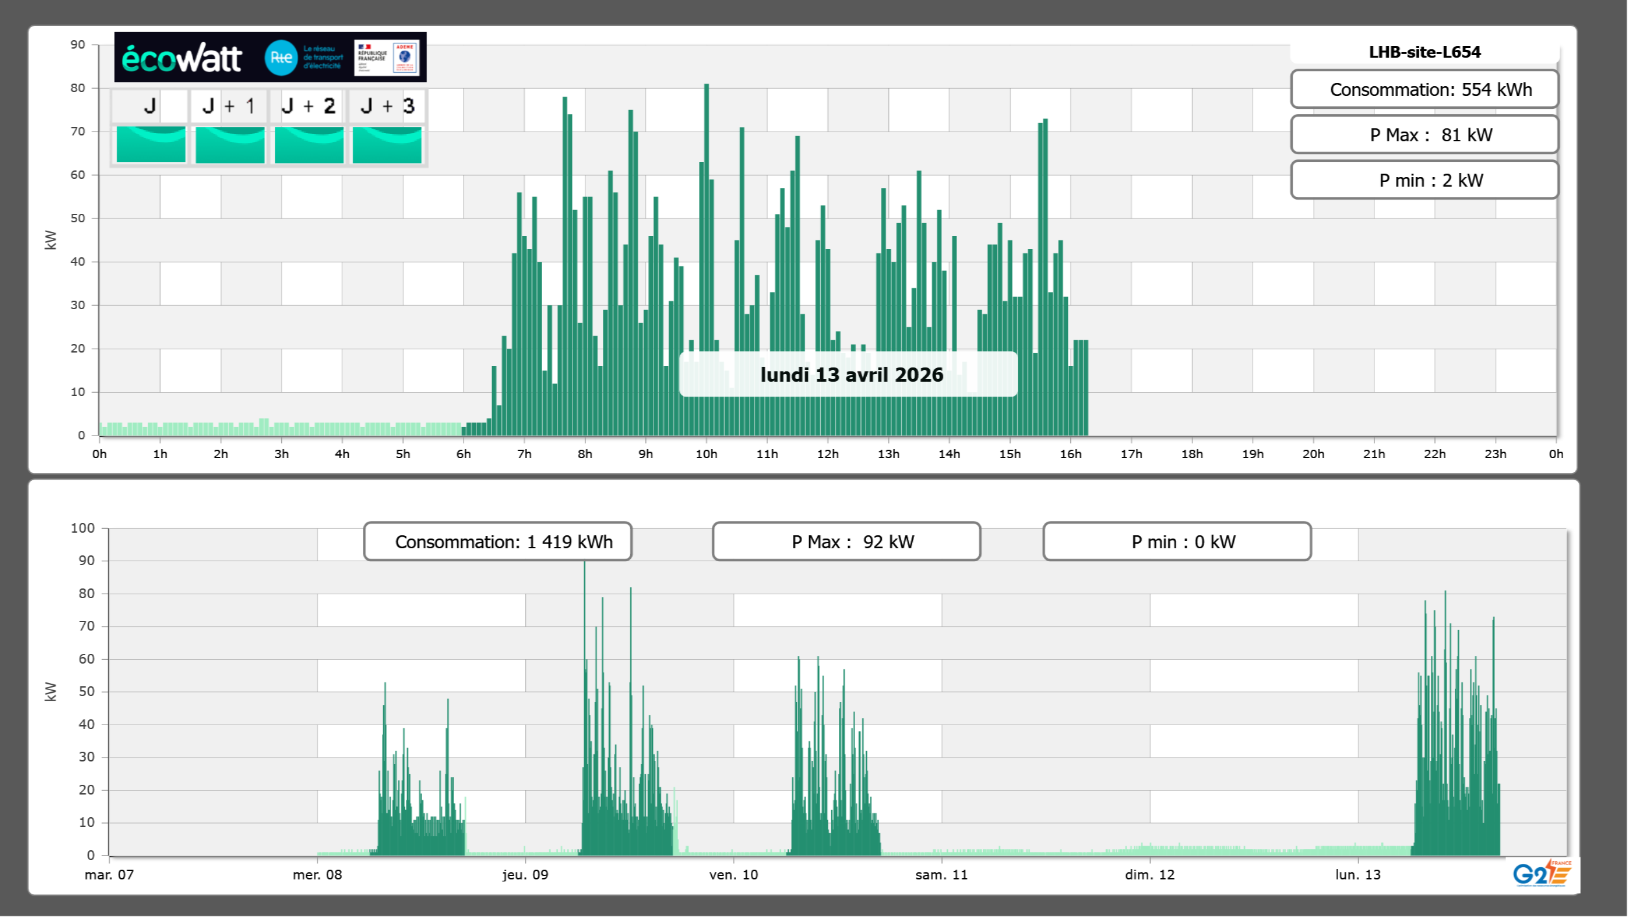
Task: Click the P min : 0 kW box
Action: [x=1177, y=542]
